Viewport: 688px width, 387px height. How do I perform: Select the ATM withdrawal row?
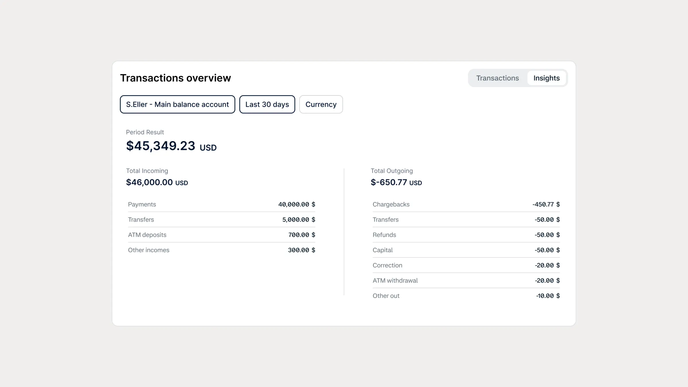tap(466, 280)
